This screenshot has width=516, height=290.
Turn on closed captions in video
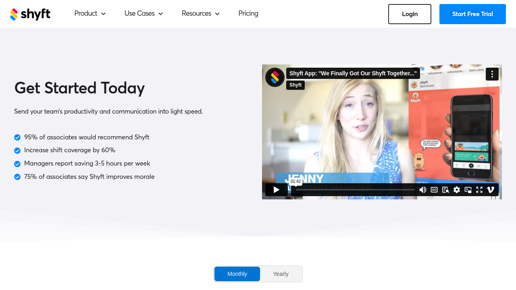[x=434, y=190]
